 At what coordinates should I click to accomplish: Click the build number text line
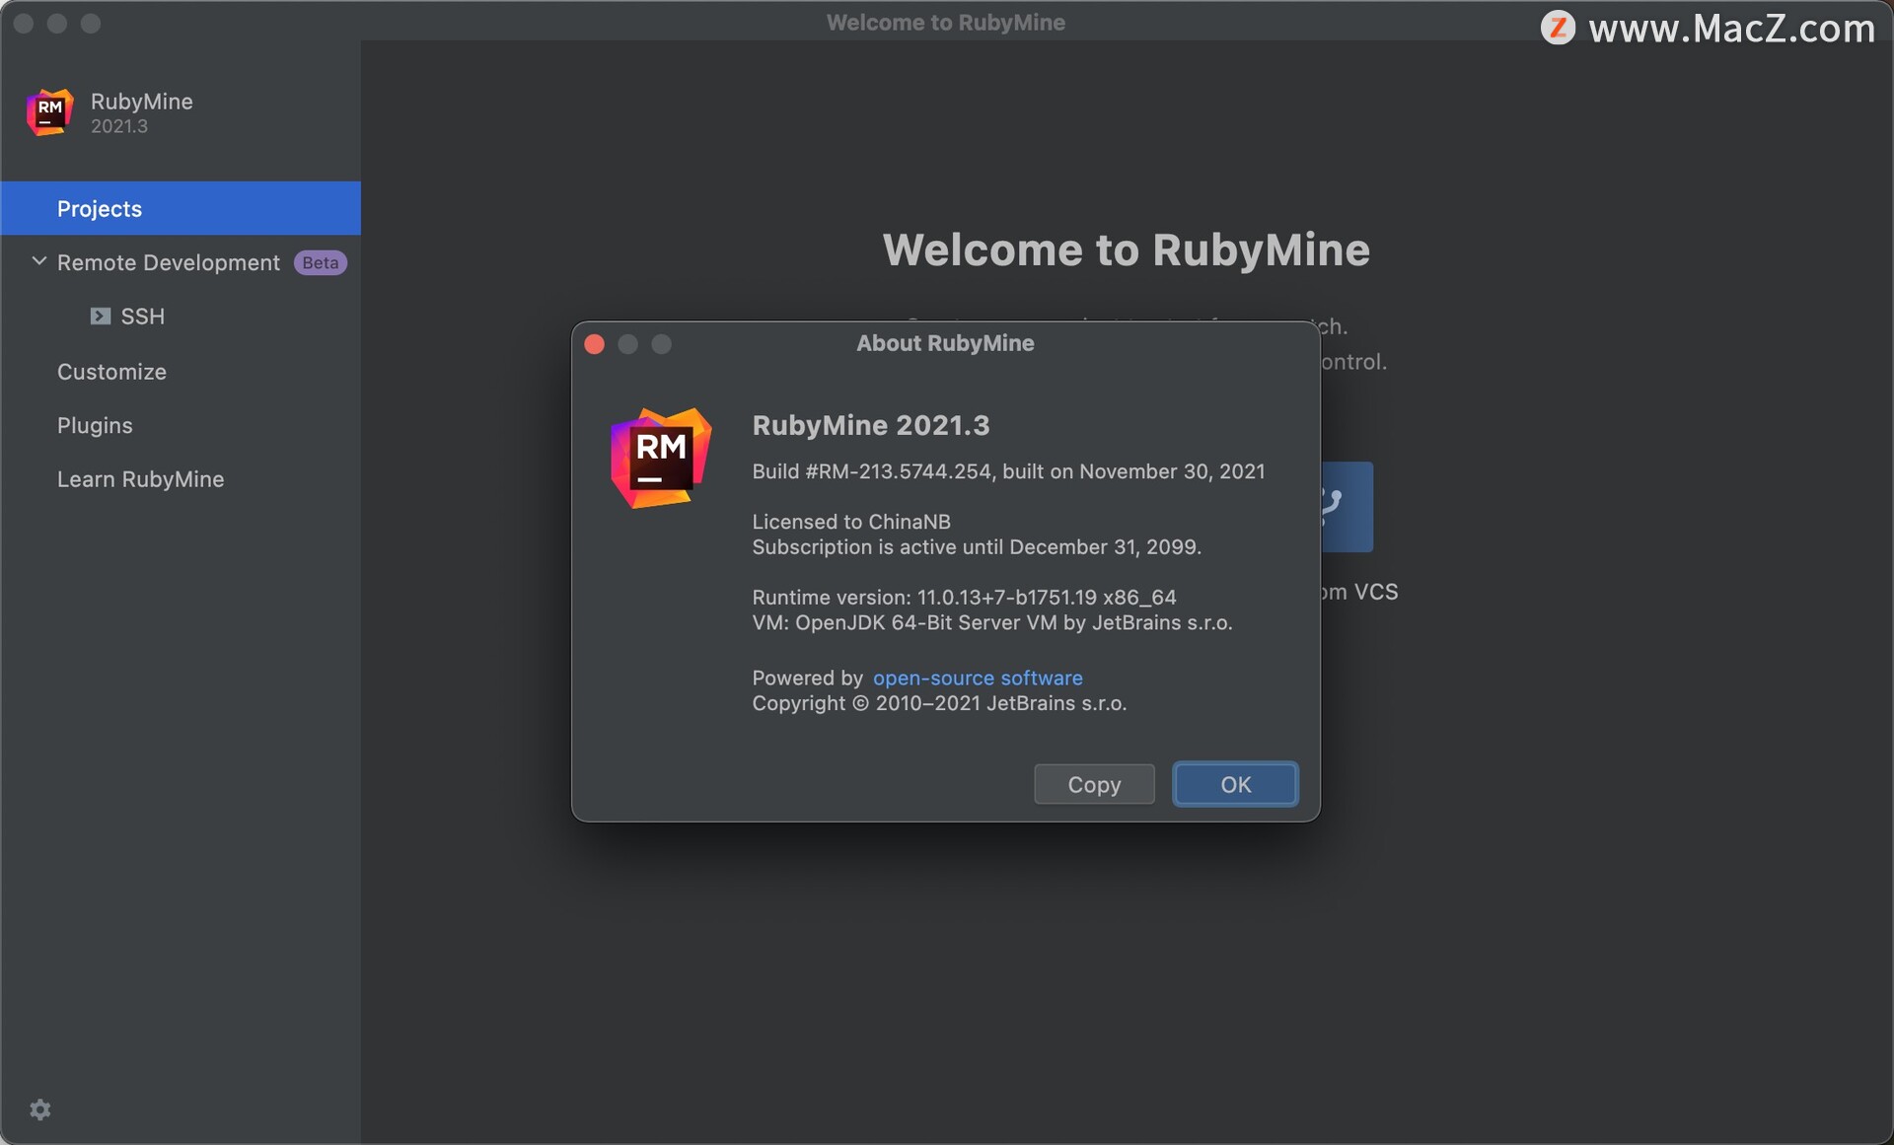tap(1008, 471)
